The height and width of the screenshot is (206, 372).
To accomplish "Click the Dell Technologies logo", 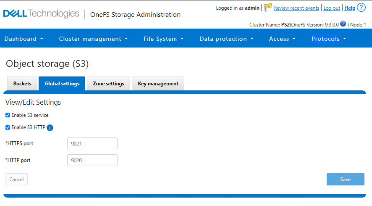I will pos(41,14).
